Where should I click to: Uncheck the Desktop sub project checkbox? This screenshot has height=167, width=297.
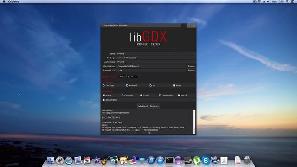click(x=103, y=85)
